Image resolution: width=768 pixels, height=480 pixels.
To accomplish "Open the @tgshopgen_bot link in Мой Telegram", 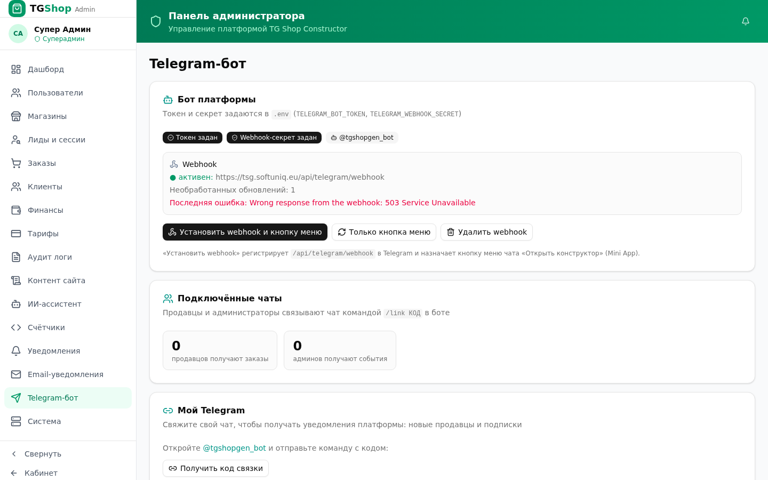I will click(x=234, y=448).
